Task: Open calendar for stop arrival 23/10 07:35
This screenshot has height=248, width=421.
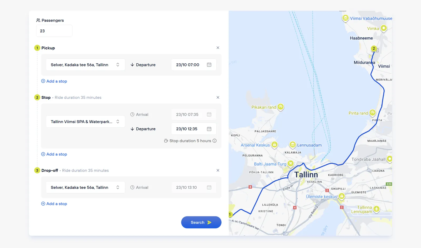Action: click(209, 114)
